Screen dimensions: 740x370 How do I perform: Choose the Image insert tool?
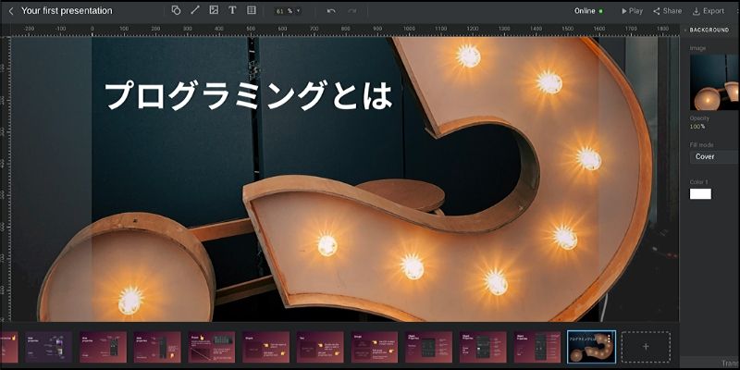tap(214, 10)
